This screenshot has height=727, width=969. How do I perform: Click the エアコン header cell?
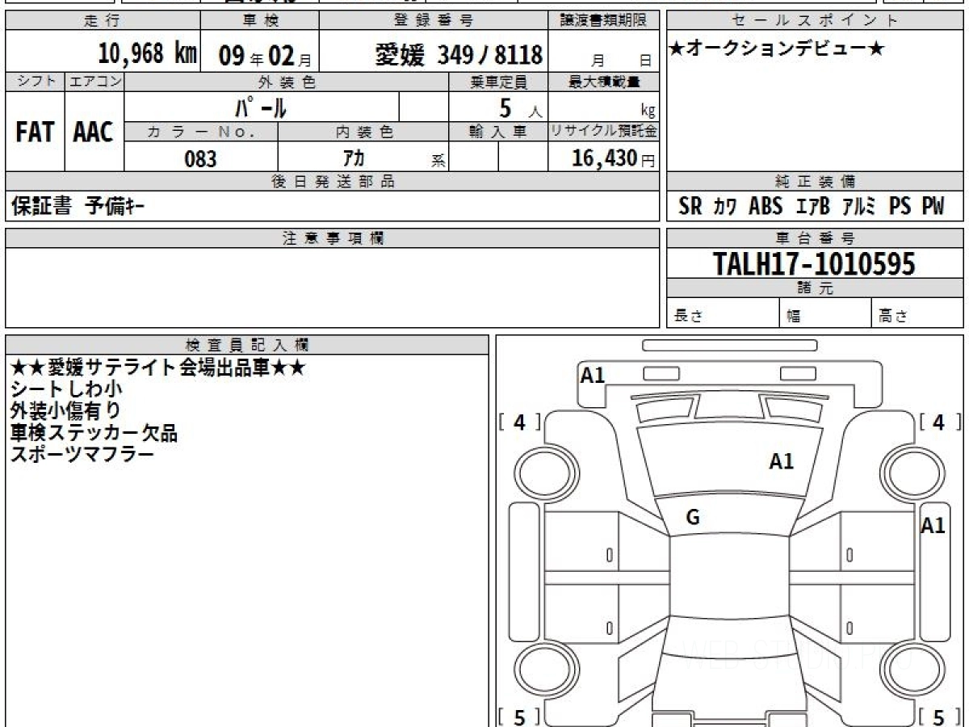coord(94,82)
